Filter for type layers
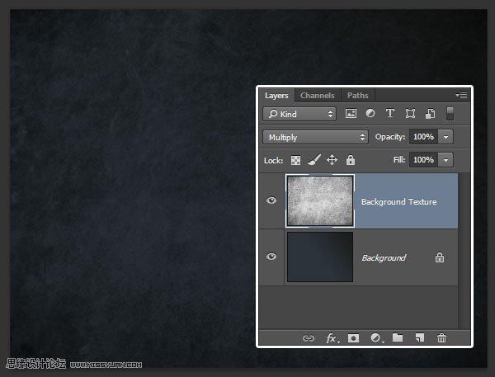Viewport: 495px width, 377px height. [390, 114]
